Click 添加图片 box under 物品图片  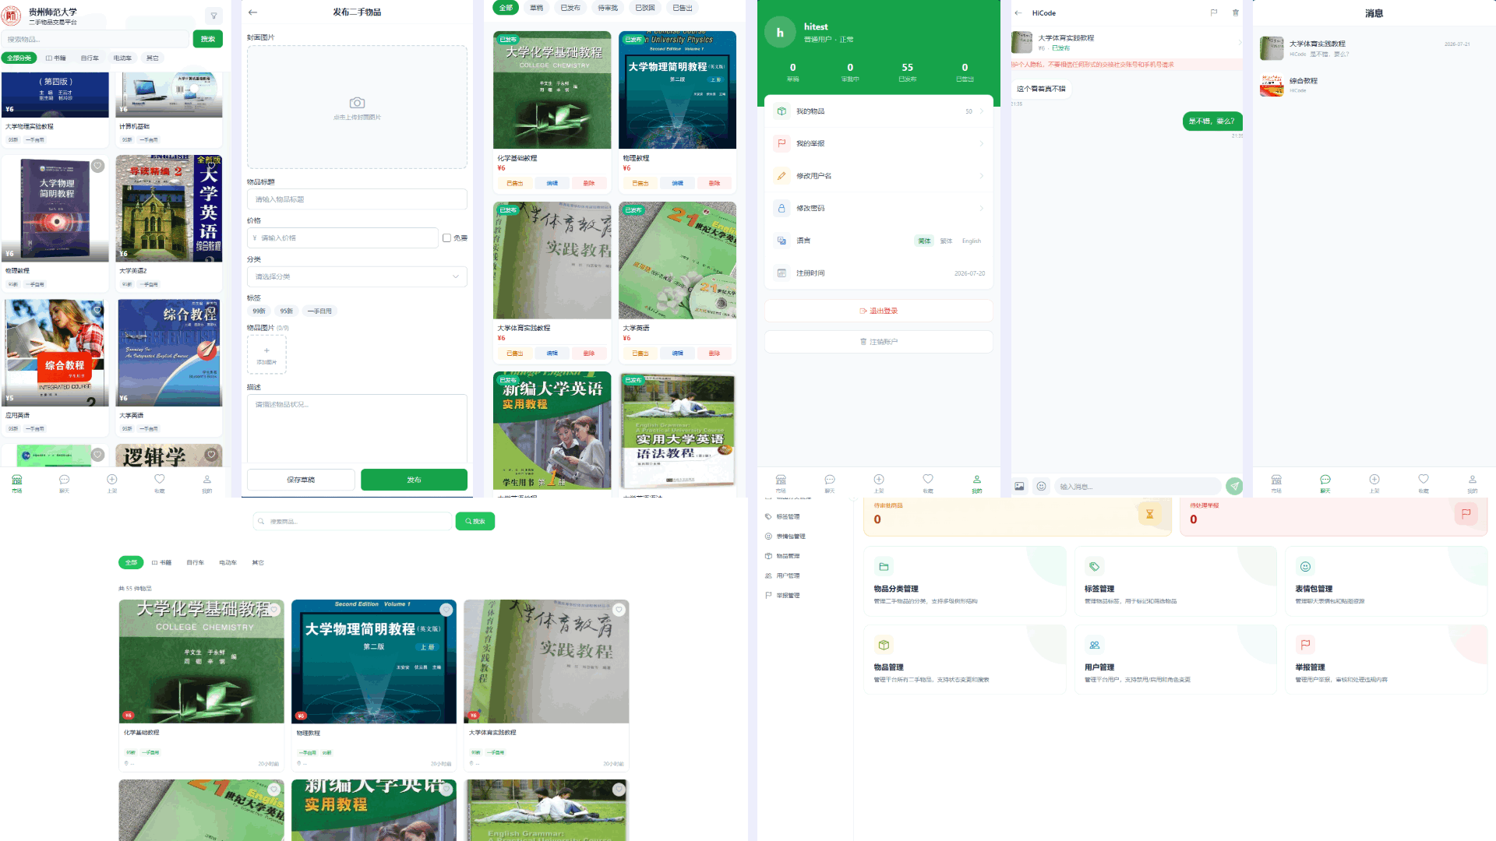click(x=266, y=355)
